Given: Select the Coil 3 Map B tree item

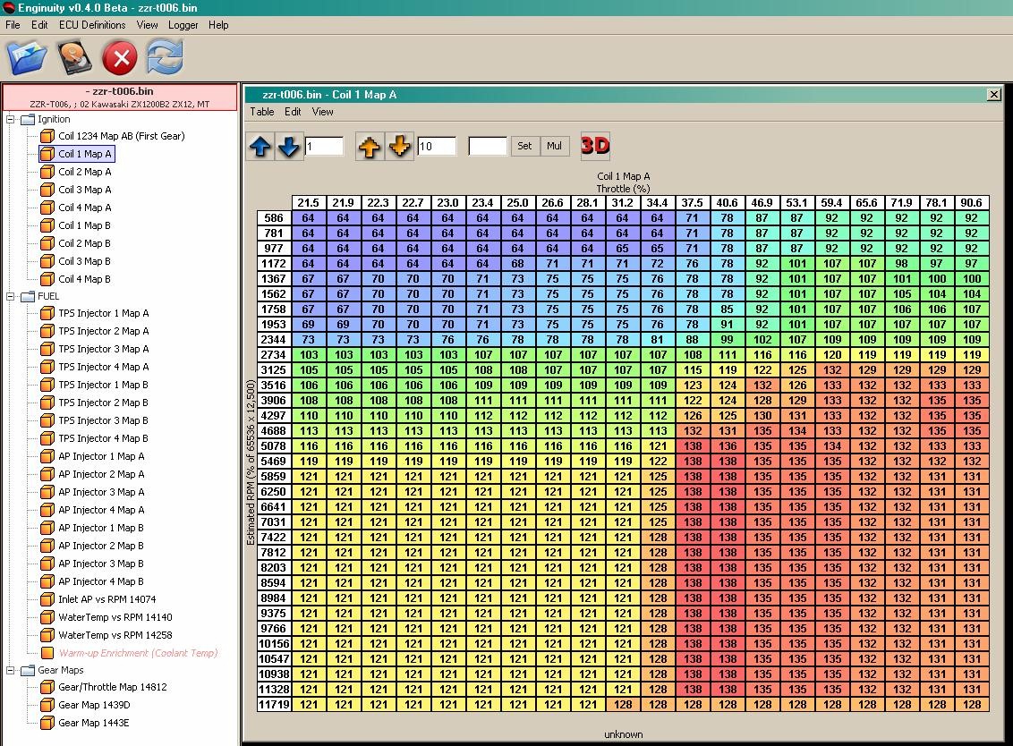Looking at the screenshot, I should tap(85, 261).
